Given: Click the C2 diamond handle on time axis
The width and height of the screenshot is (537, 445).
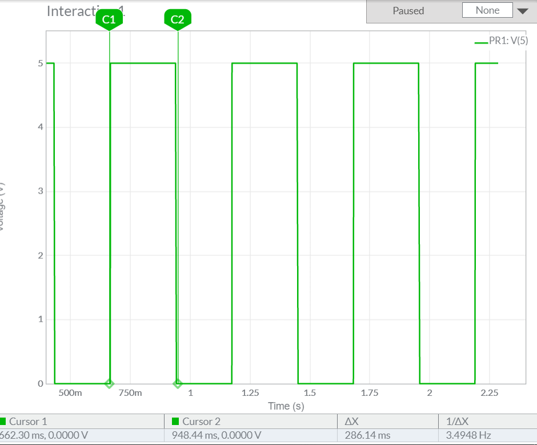Looking at the screenshot, I should click(178, 383).
